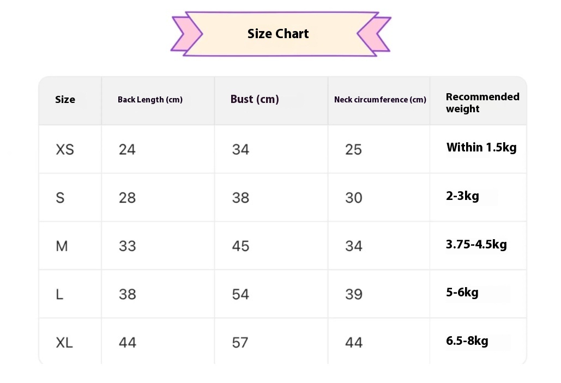Click the Recommended weight header
This screenshot has width=561, height=383.
point(482,102)
